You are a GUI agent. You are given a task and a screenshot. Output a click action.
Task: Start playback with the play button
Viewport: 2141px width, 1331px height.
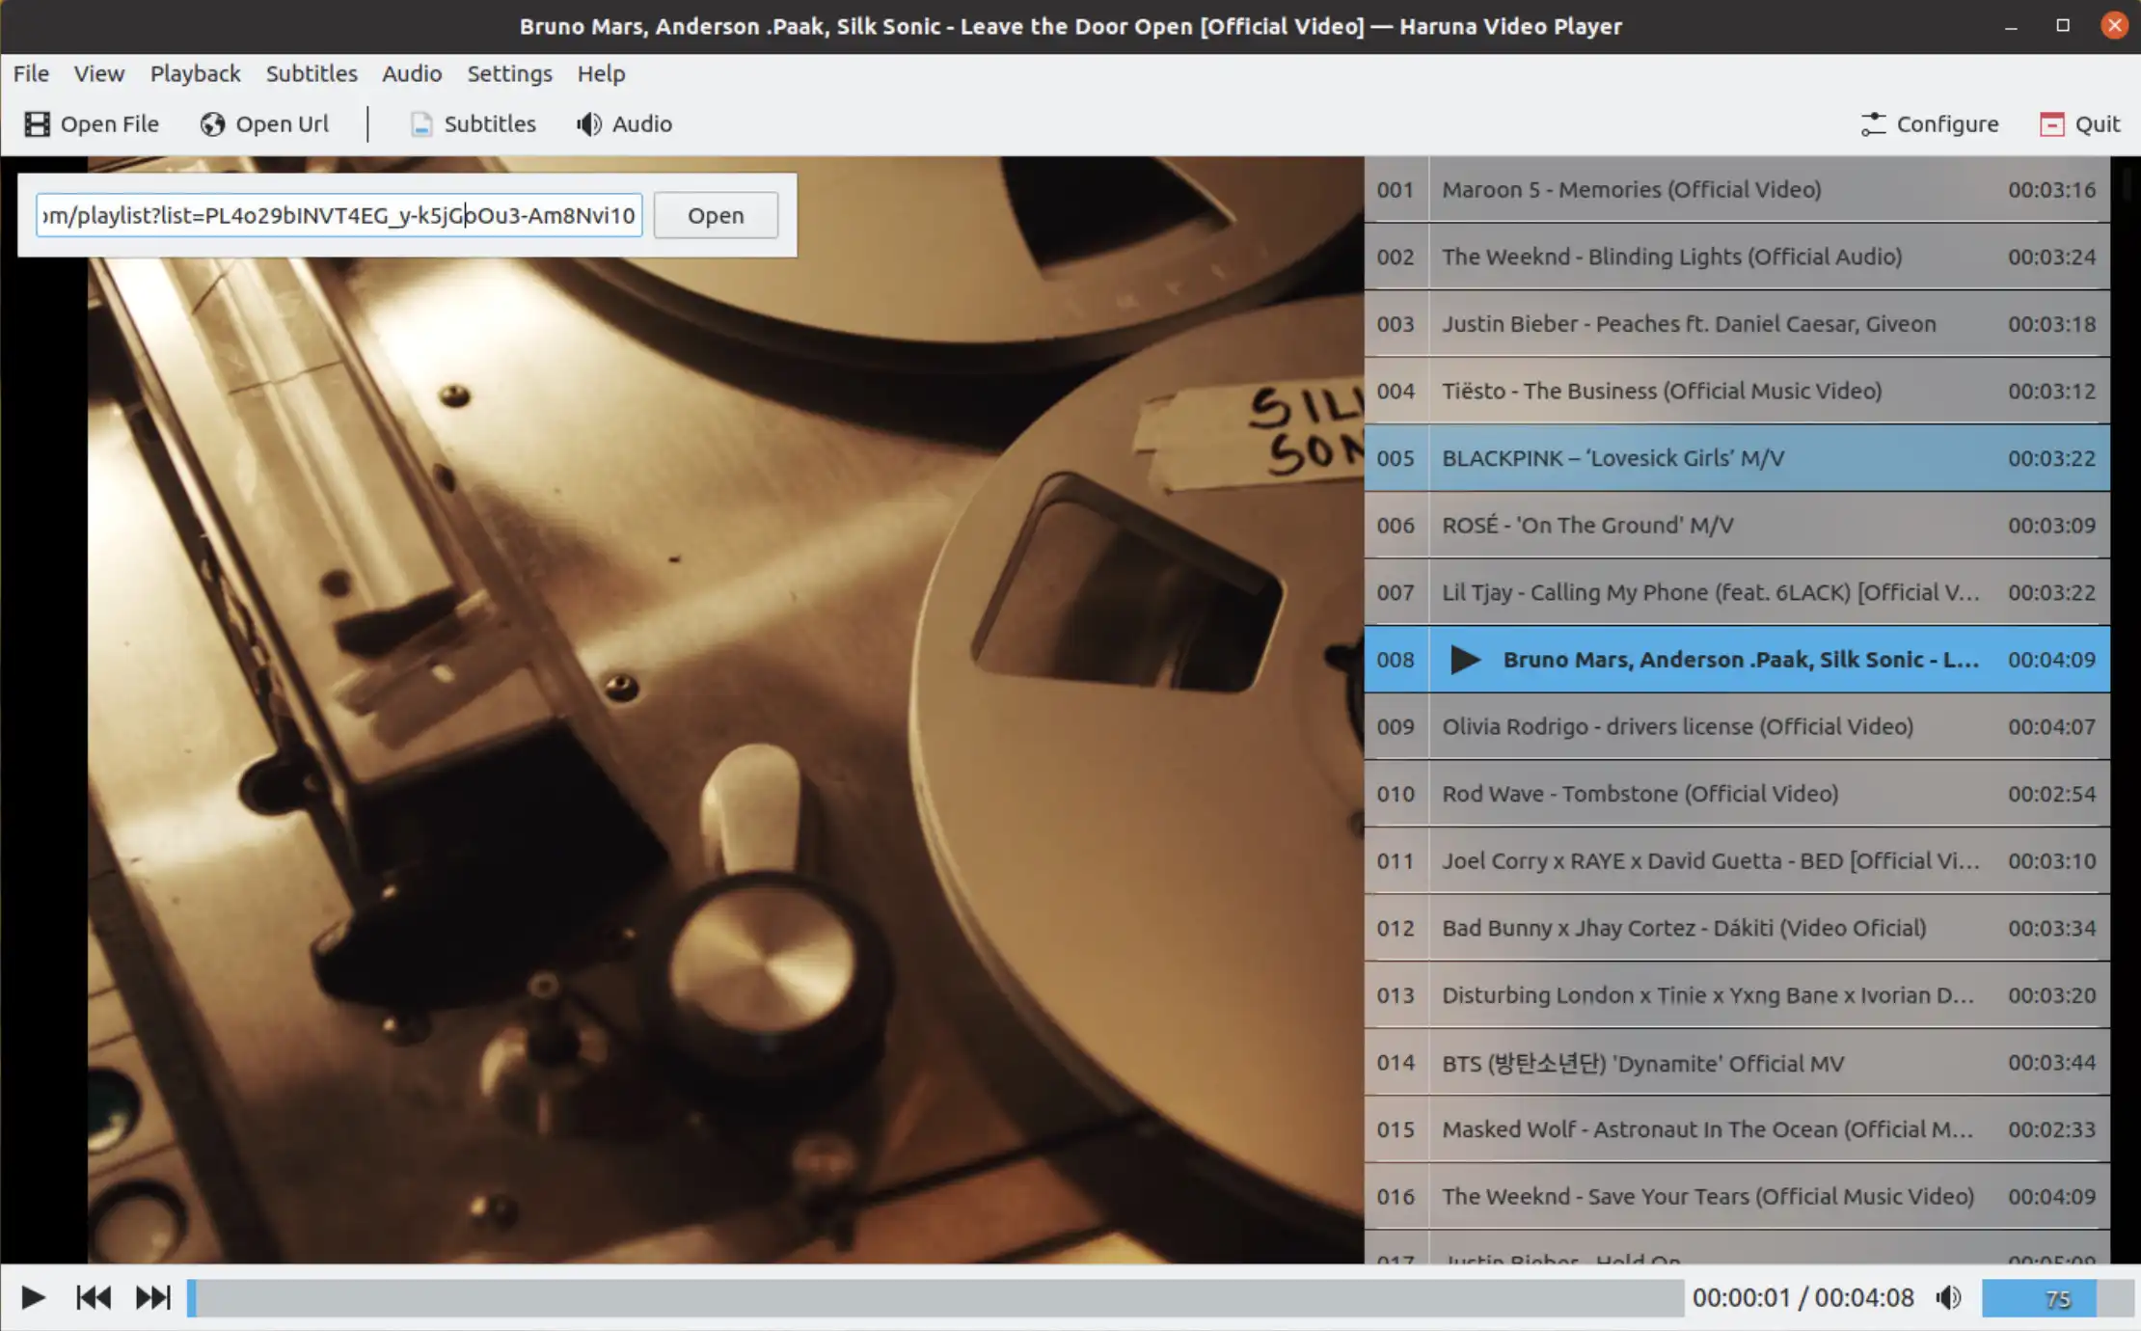tap(33, 1297)
